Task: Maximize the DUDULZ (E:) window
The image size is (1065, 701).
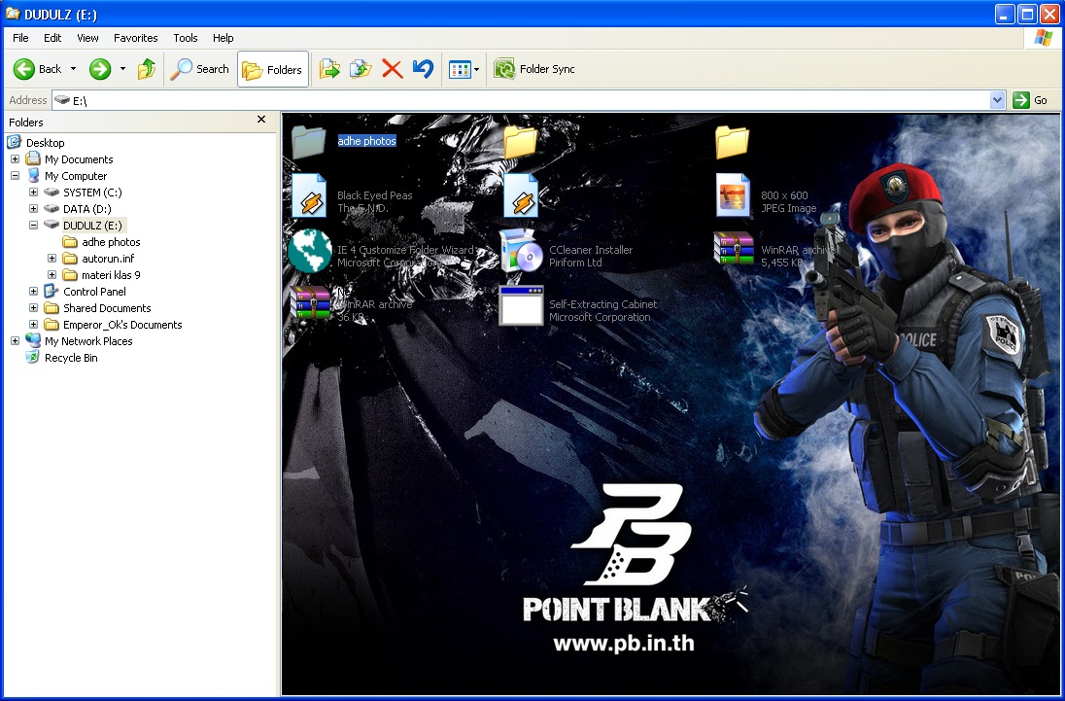Action: [x=1028, y=14]
